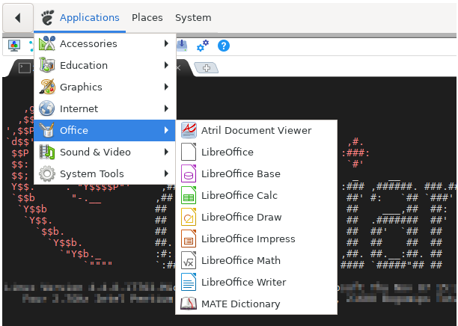Launch LibreOffice Draw
Screen dimensions: 458x326
coord(256,217)
